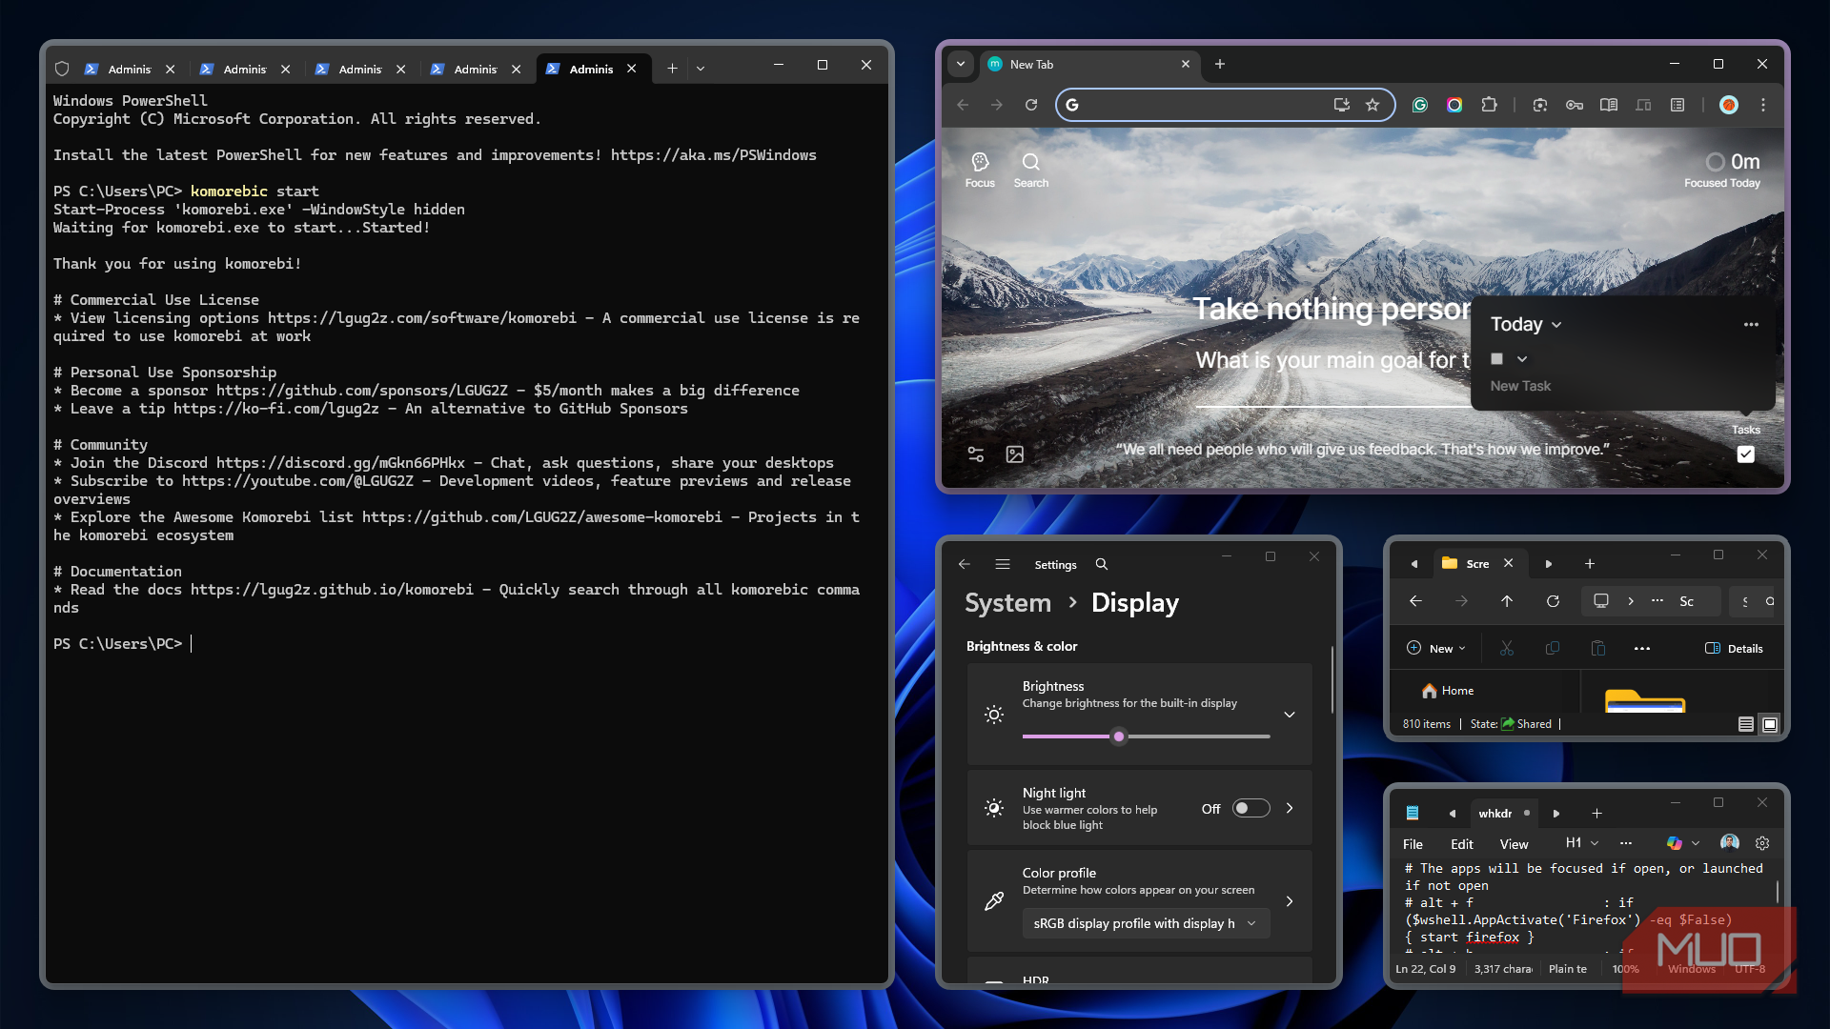Open the Settings hamburger navigation menu
Screen dimensions: 1830x1029
1003,564
